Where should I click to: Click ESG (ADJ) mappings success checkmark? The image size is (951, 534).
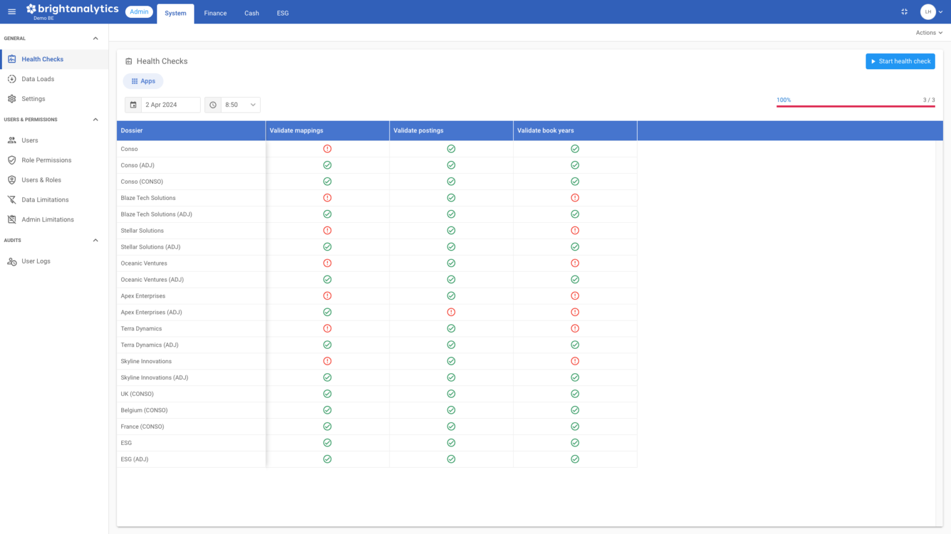coord(328,459)
